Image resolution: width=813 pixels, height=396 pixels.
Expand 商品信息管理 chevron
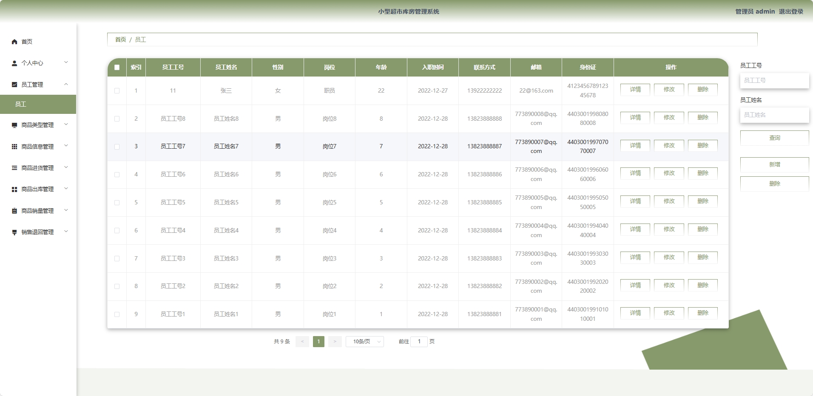coord(66,146)
